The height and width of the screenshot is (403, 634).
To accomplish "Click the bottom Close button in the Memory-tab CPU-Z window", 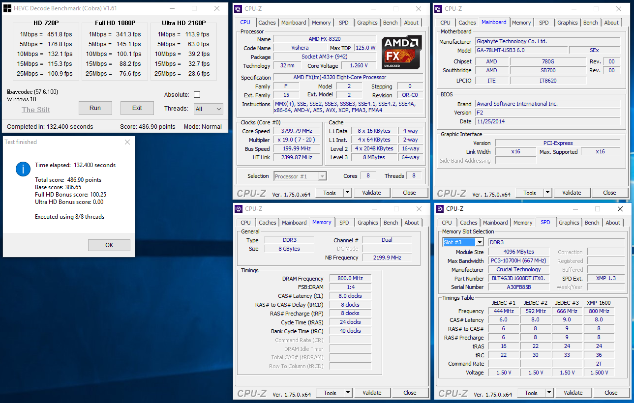I will (410, 393).
